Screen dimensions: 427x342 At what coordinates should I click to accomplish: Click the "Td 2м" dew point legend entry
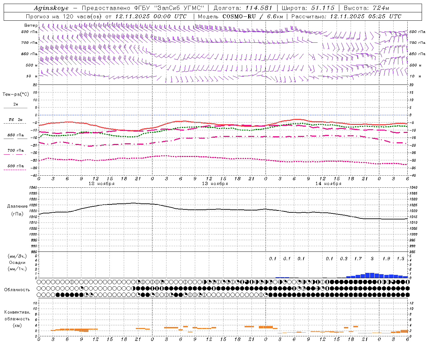coord(16,120)
